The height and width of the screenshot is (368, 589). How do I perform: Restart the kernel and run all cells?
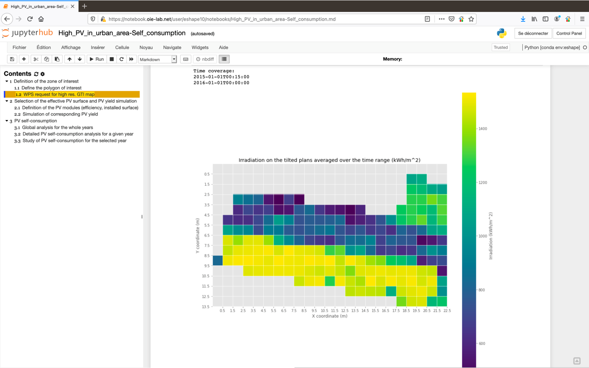tap(131, 59)
